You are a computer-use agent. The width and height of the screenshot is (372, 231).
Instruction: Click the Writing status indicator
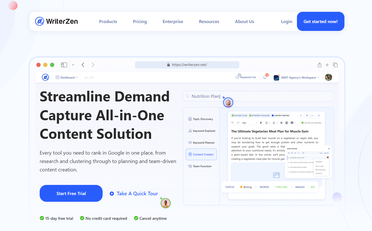pyautogui.click(x=246, y=187)
